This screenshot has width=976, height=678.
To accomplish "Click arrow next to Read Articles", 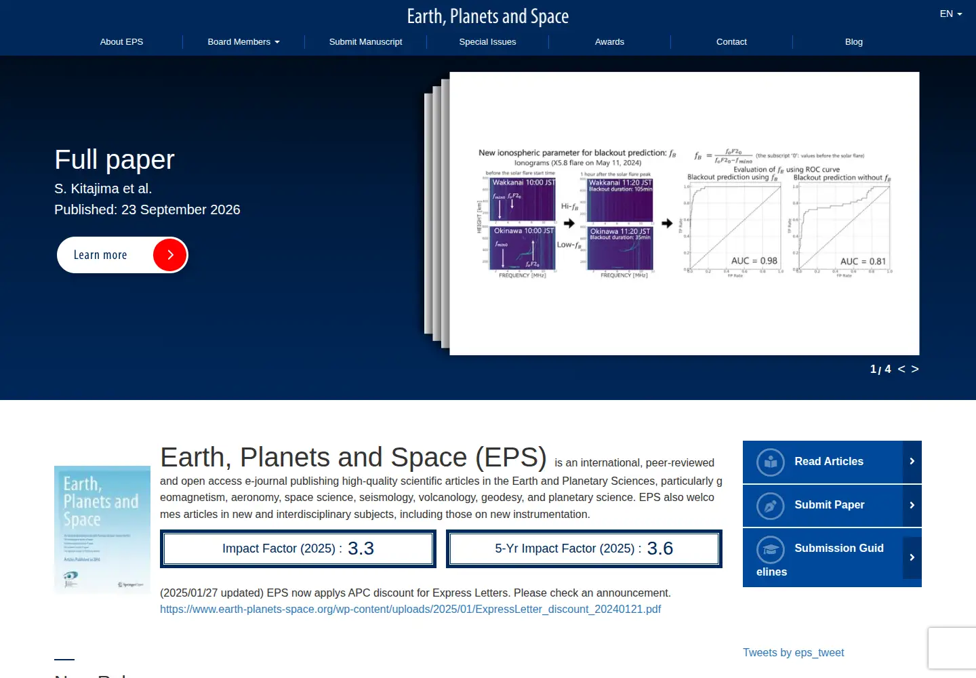I will tap(912, 462).
